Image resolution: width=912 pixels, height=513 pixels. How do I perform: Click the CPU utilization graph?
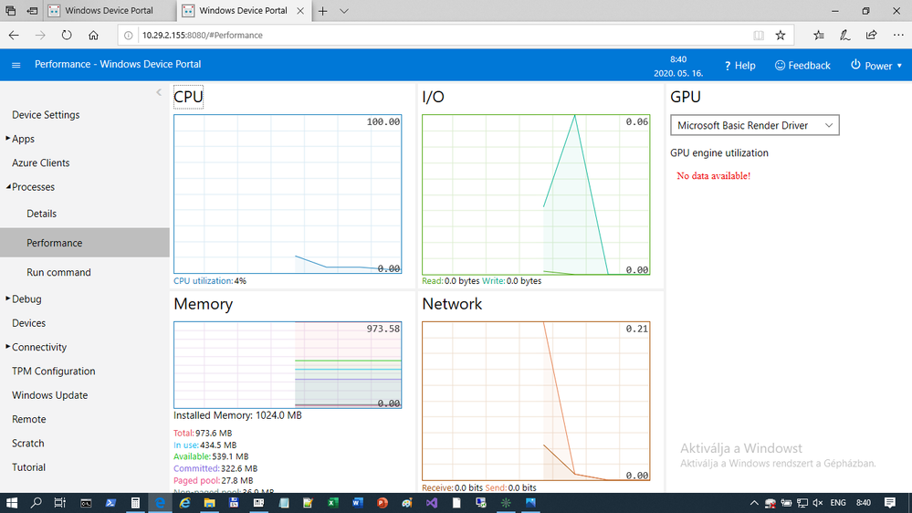coord(288,194)
